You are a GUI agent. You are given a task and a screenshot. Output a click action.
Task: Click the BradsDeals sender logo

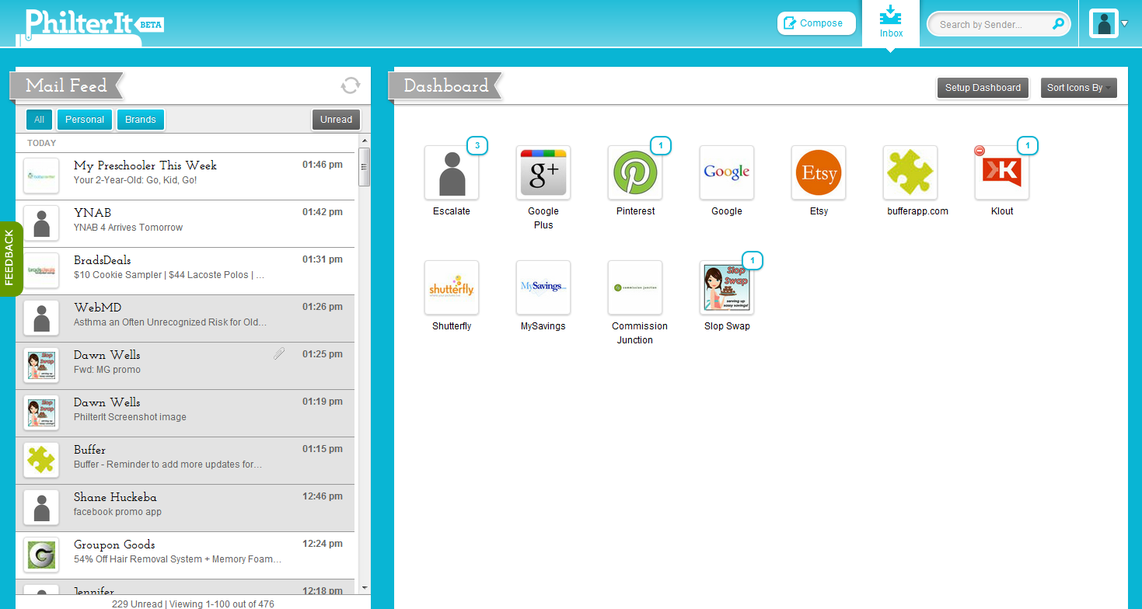coord(42,271)
